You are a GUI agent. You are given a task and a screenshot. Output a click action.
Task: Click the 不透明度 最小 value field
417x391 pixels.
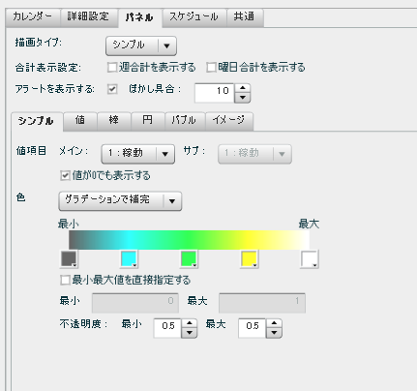[x=167, y=328]
